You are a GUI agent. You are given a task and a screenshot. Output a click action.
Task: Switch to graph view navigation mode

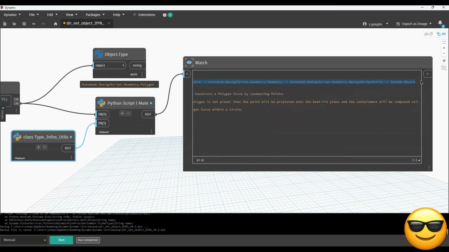tap(441, 34)
